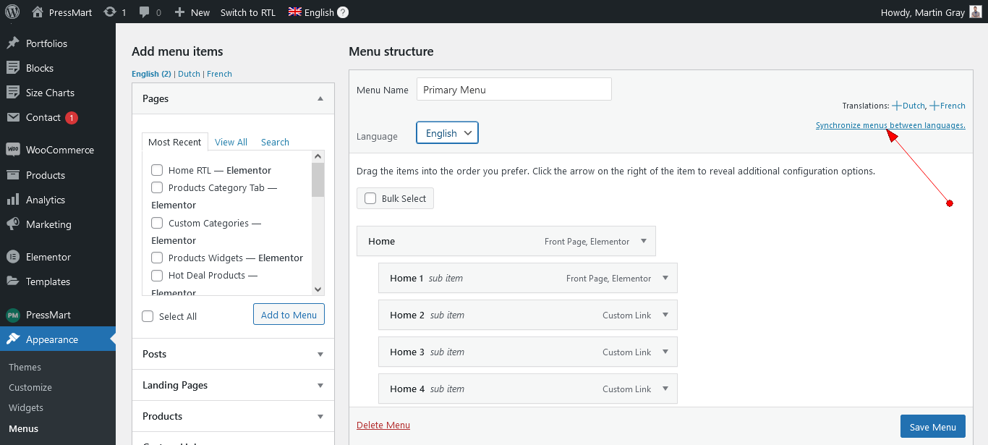Viewport: 988px width, 445px height.
Task: Click into the Menu Name field
Action: 514,90
